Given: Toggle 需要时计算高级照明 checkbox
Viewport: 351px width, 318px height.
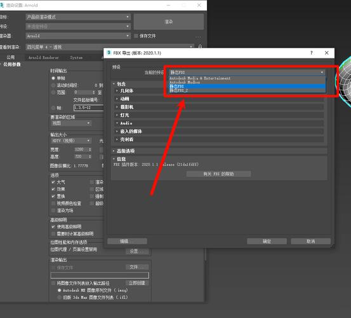Looking at the screenshot, I should click(53, 233).
